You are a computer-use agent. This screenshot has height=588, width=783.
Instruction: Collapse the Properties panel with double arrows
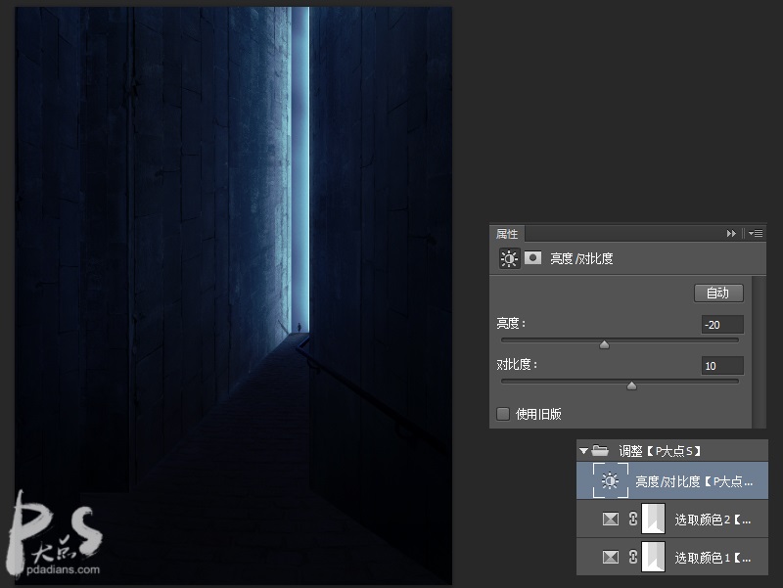731,233
